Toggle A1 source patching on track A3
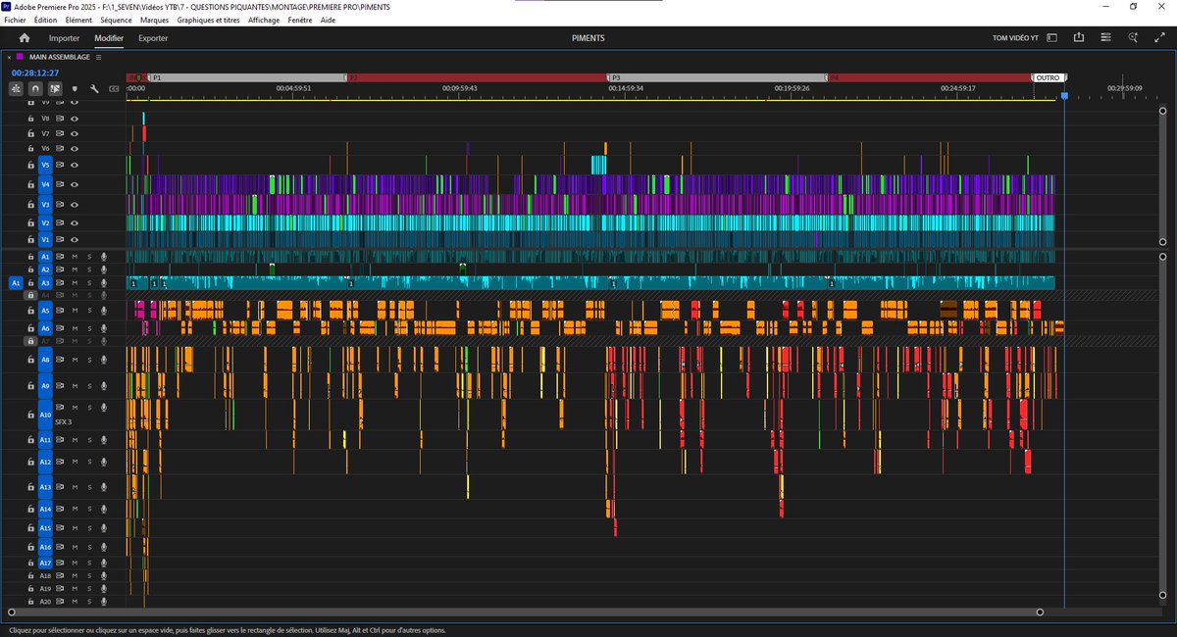Image resolution: width=1177 pixels, height=637 pixels. [x=16, y=282]
